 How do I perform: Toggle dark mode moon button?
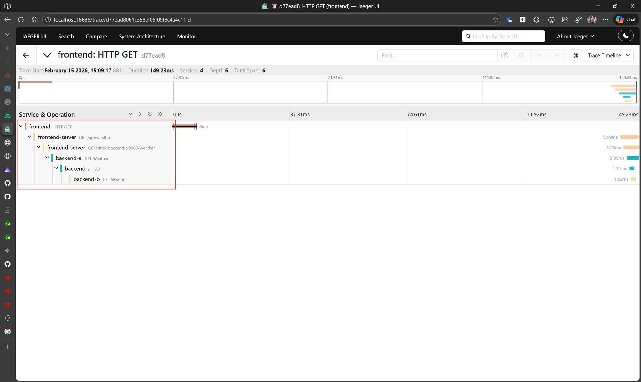[626, 36]
